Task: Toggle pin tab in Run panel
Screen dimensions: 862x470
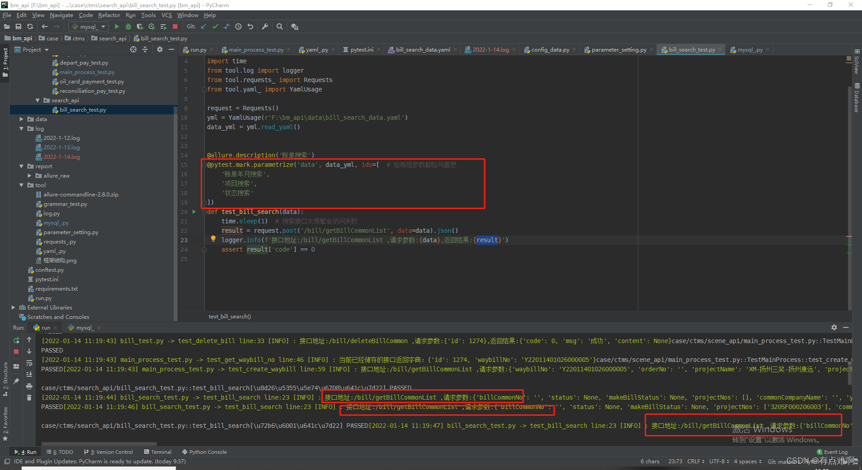Action: [x=17, y=381]
